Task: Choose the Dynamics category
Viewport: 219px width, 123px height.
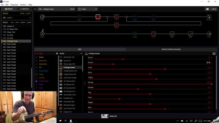Action: 43,64
